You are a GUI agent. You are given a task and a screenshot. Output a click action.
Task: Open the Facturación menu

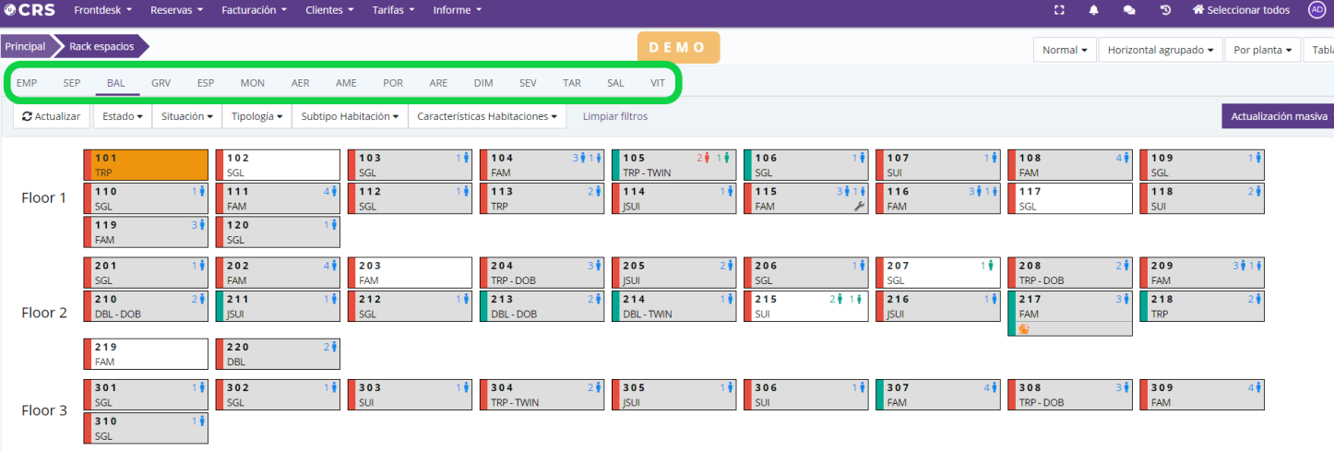(x=254, y=10)
